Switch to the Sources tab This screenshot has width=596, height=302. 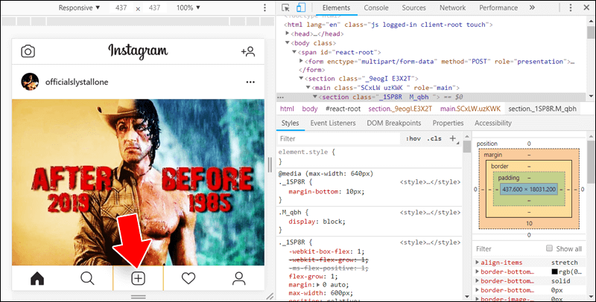pos(414,7)
